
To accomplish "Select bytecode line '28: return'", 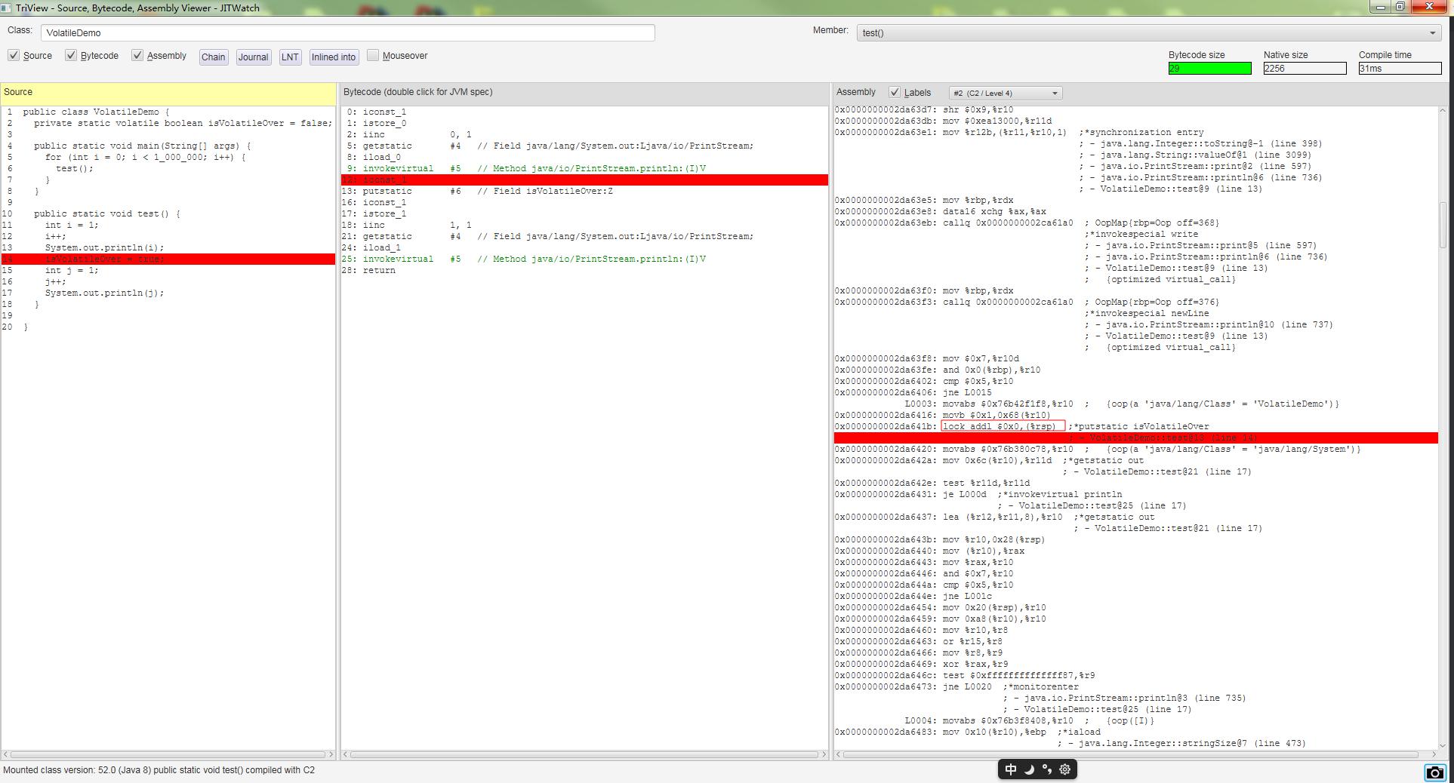I will coord(368,270).
